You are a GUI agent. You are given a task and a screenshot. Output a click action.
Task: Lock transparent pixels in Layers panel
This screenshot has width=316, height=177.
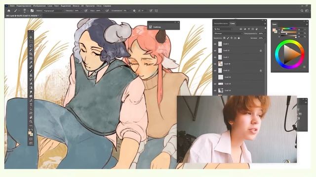(224, 38)
